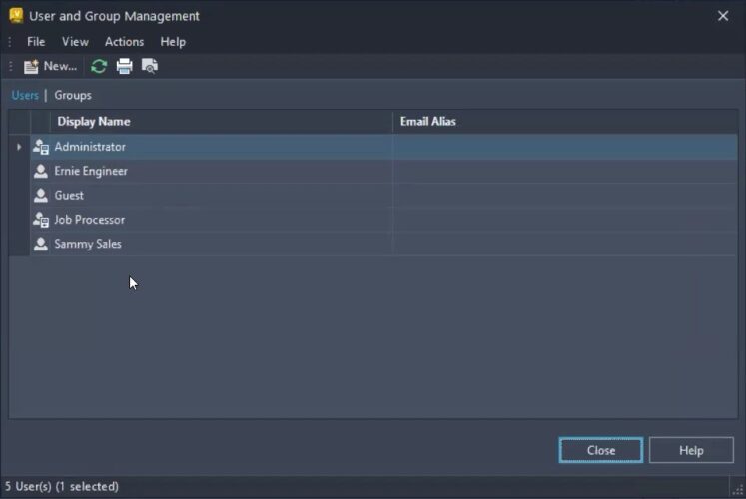Close the User and Group Management window
The image size is (746, 499).
coord(723,16)
